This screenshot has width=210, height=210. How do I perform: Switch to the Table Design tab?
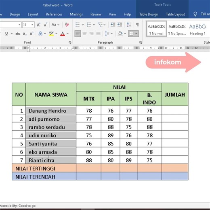(x=149, y=14)
